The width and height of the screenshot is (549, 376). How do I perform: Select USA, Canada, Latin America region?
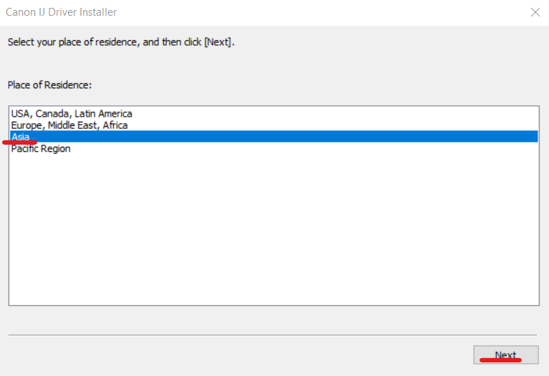click(72, 113)
